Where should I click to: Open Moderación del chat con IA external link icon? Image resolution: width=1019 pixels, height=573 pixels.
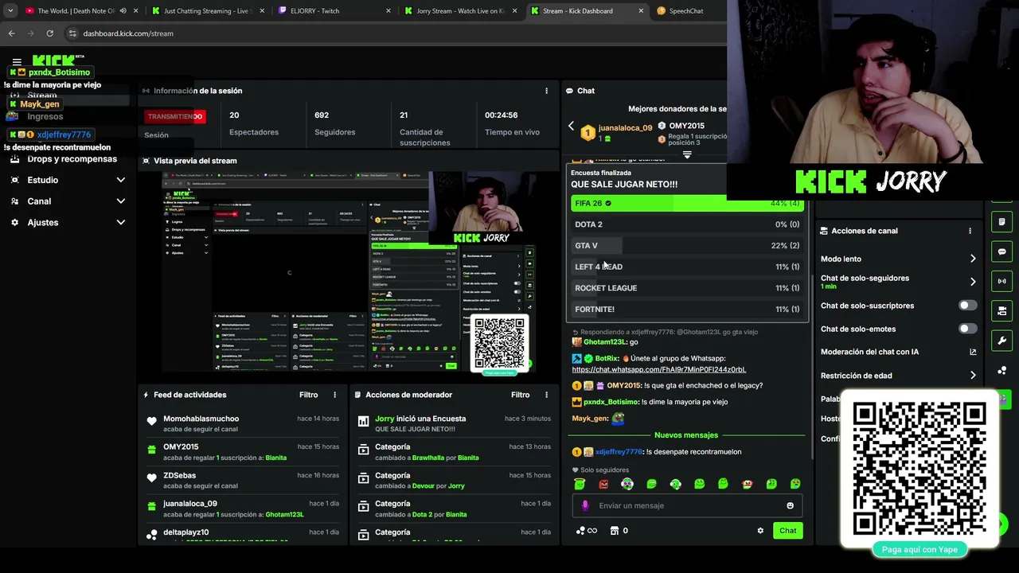point(973,352)
